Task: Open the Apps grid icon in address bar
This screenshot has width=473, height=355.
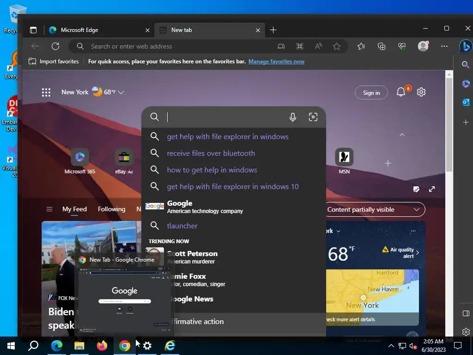Action: (x=299, y=46)
